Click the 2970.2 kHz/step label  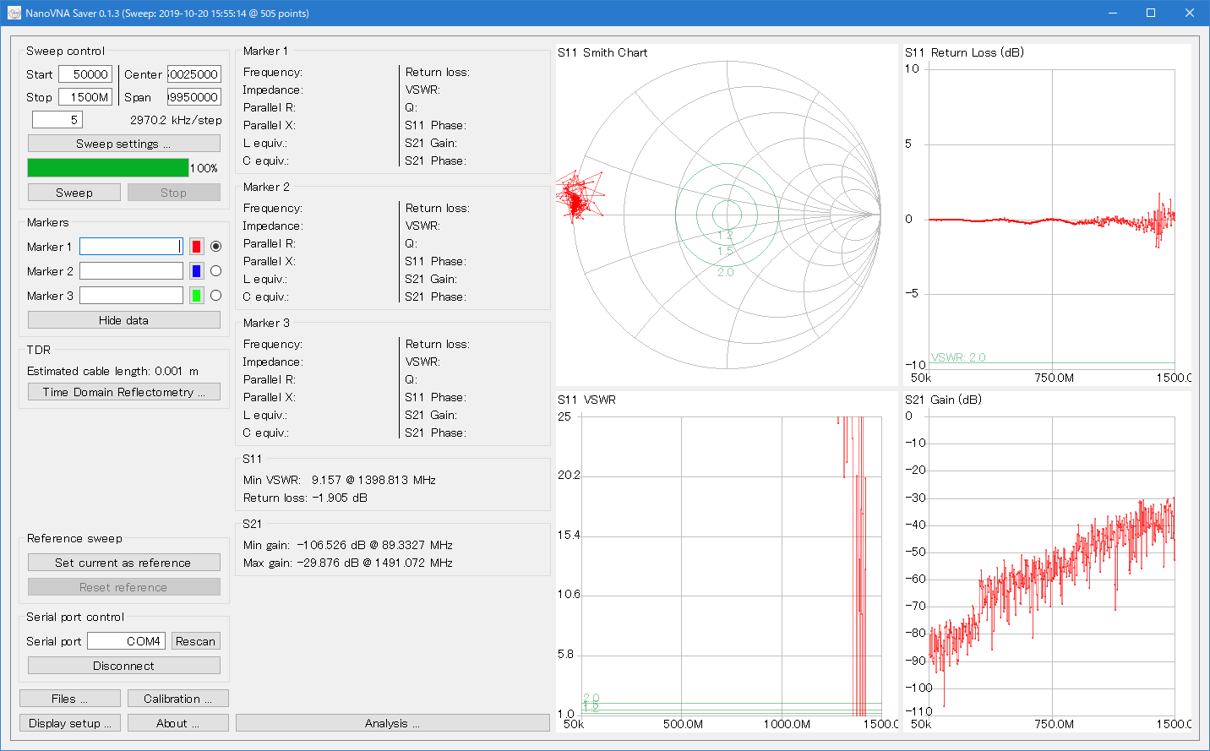tap(176, 120)
